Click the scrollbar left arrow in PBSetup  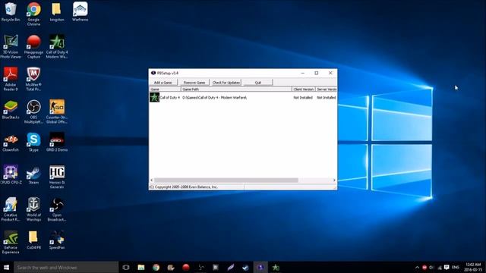pyautogui.click(x=152, y=180)
